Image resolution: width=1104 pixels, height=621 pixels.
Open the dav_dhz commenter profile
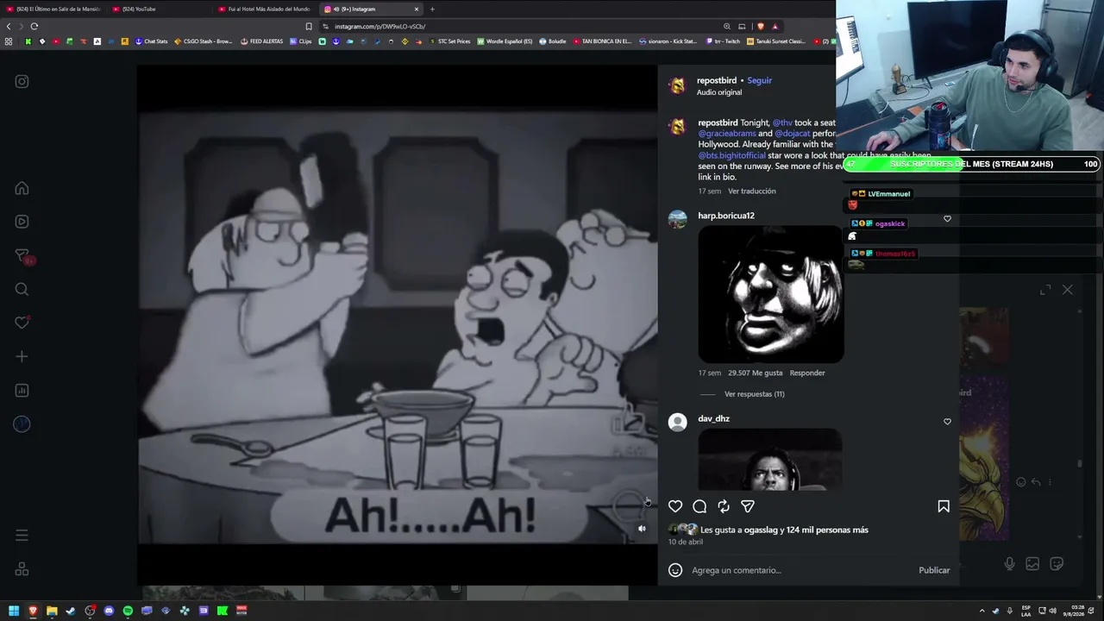[714, 418]
